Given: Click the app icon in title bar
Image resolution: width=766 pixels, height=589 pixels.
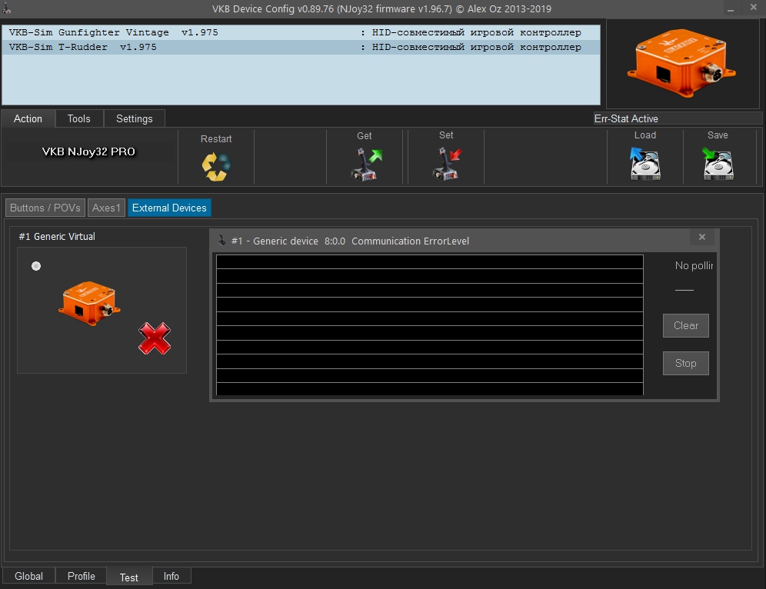Looking at the screenshot, I should click(x=6, y=8).
